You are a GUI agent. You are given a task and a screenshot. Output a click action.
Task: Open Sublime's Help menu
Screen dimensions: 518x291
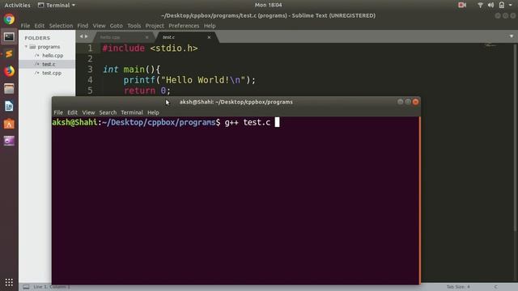tap(210, 26)
